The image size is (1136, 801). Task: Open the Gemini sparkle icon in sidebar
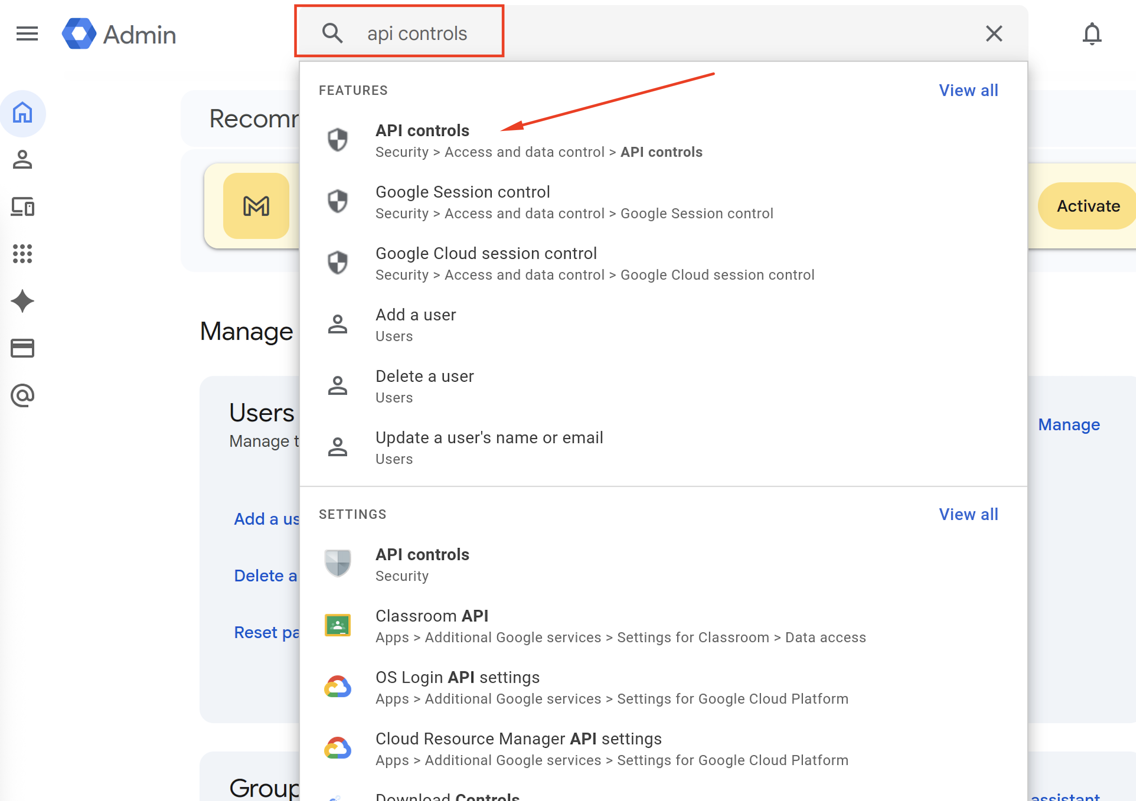[23, 301]
